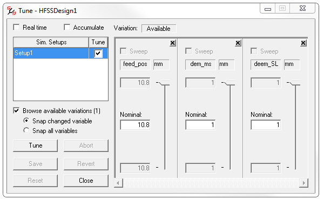324x199 pixels.
Task: Click the Tune button
Action: tap(35, 145)
